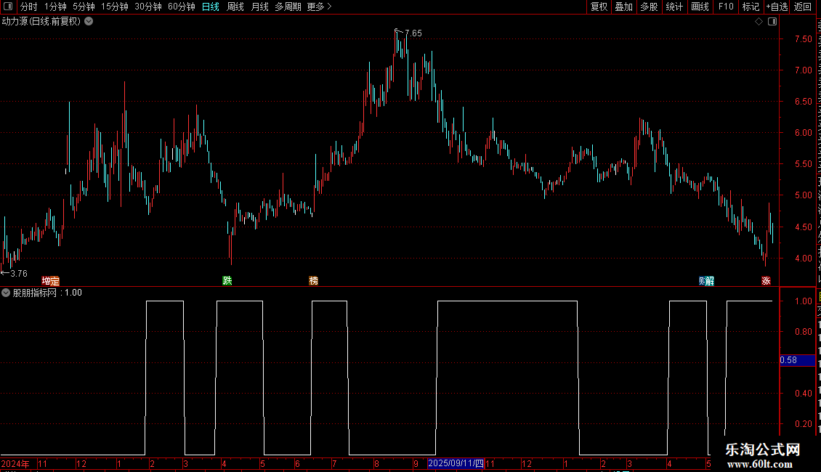Expand the 更多 periods menu
821x472 pixels.
click(x=319, y=7)
